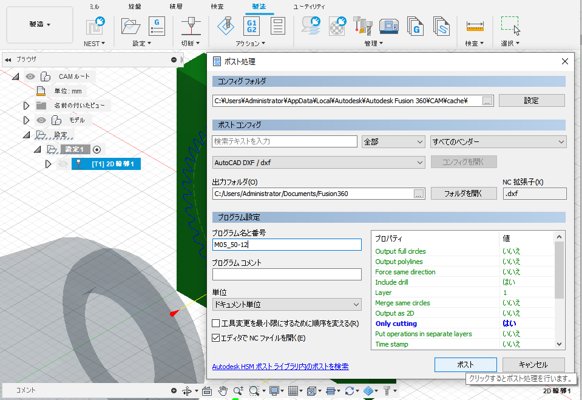Toggle visibility of CAM root
The height and width of the screenshot is (400, 582).
tap(30, 76)
